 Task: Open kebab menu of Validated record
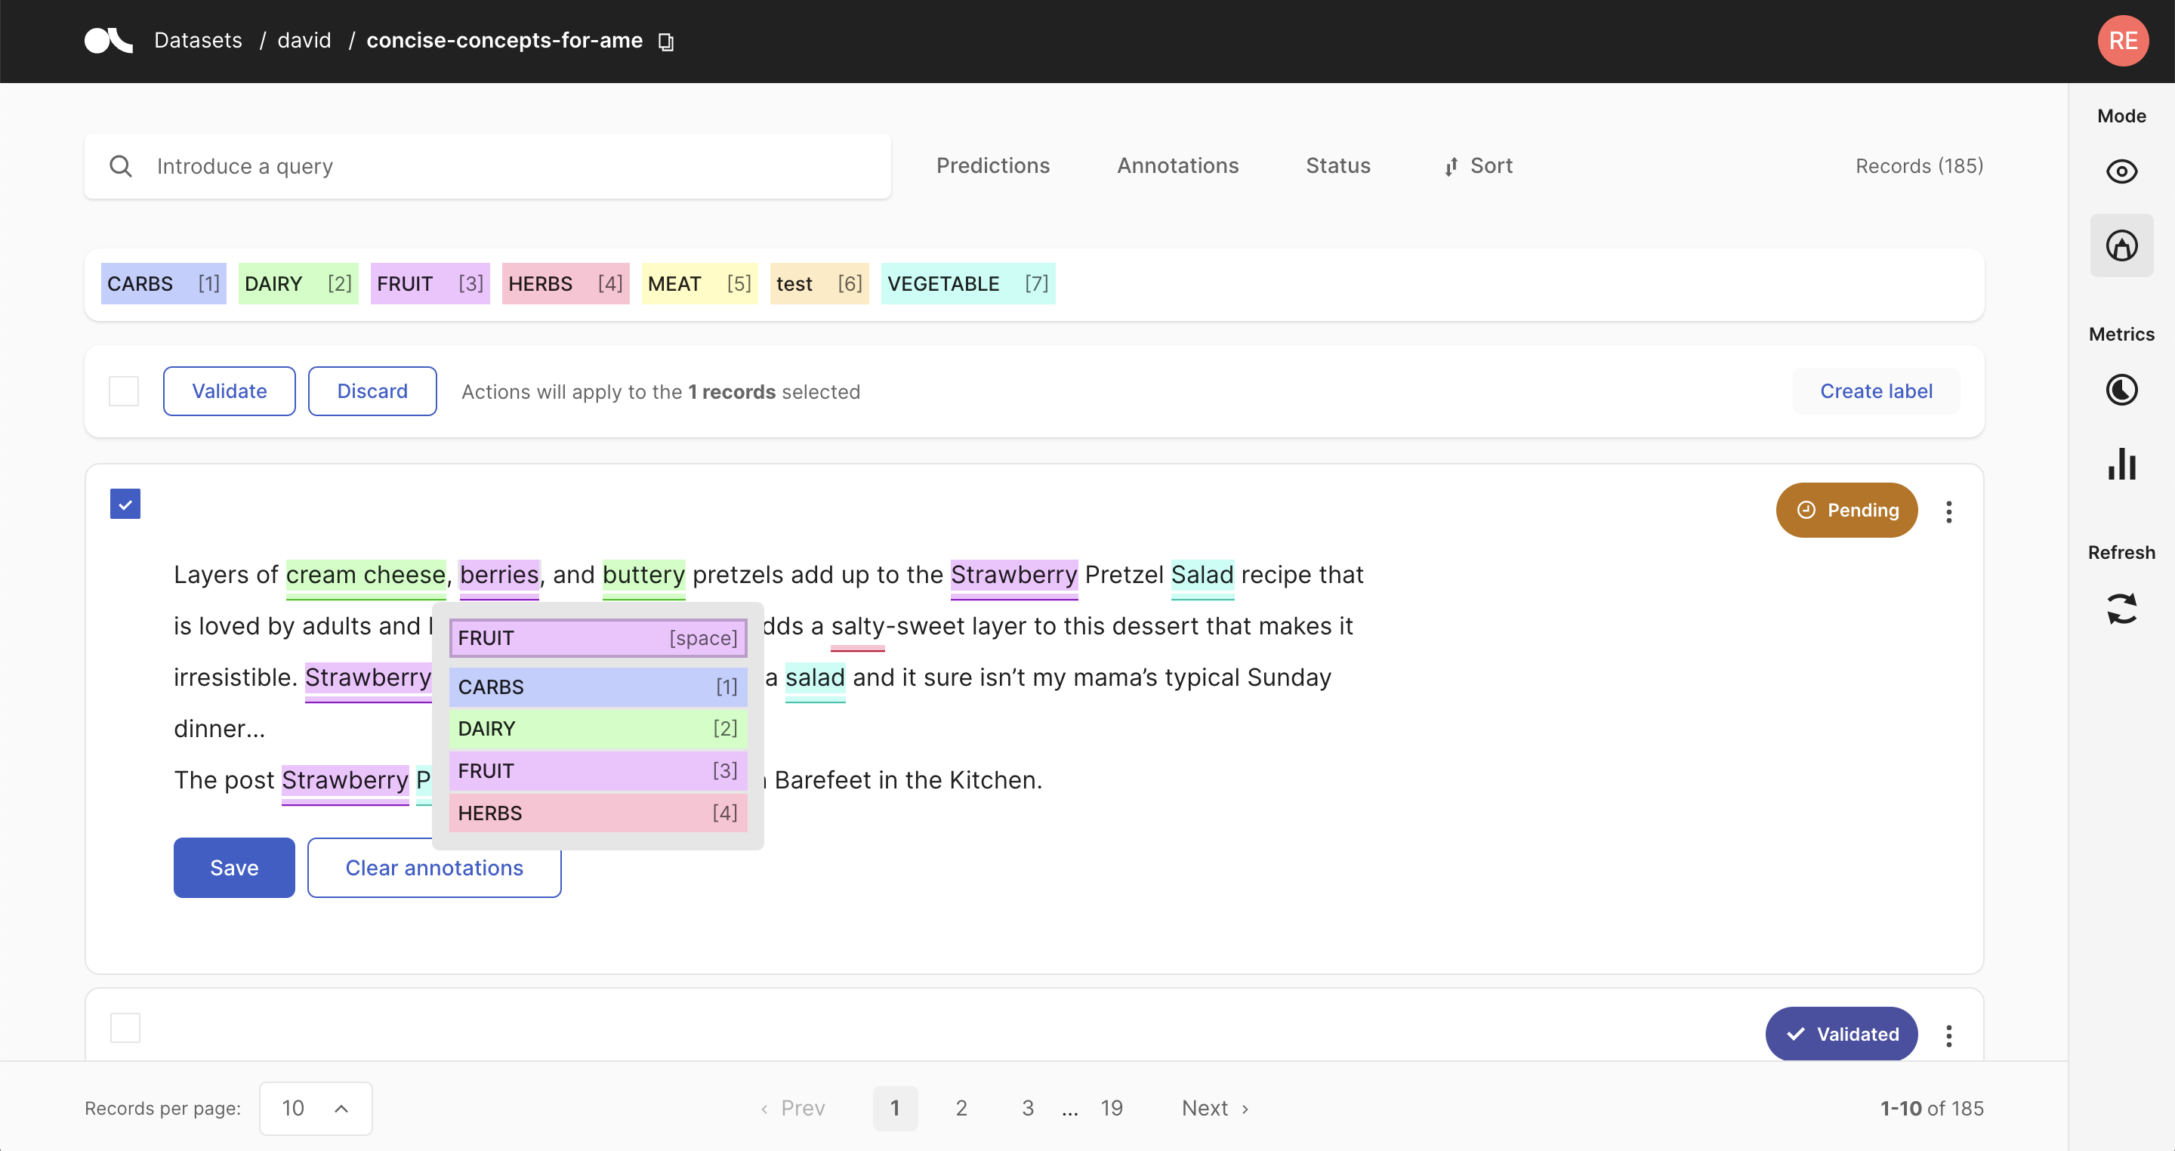(1948, 1035)
